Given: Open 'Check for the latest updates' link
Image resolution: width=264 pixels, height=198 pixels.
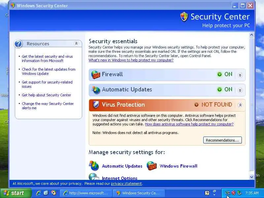Looking at the screenshot, I should 49,71.
